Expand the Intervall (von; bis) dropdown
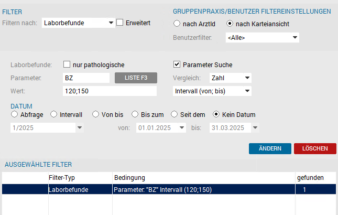This screenshot has height=215, width=338. pos(212,91)
